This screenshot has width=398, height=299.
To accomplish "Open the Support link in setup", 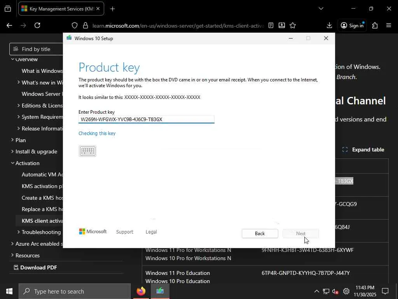I will [124, 232].
